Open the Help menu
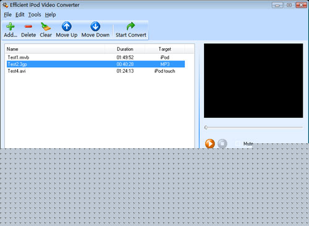Viewport: 309px width, 226px height. tap(51, 15)
